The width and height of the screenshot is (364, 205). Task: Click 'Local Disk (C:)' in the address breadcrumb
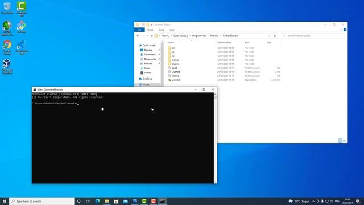click(x=181, y=36)
